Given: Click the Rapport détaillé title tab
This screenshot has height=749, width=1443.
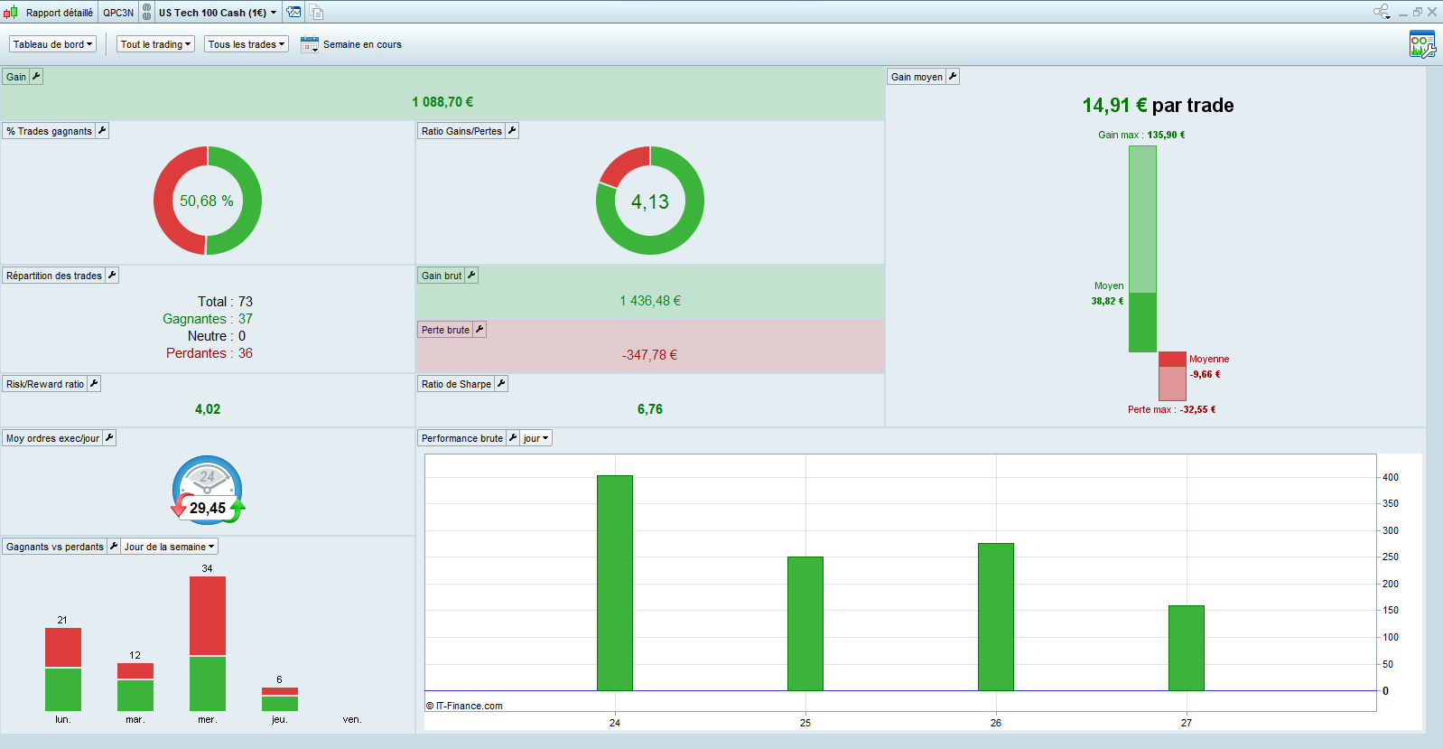Looking at the screenshot, I should pos(59,13).
